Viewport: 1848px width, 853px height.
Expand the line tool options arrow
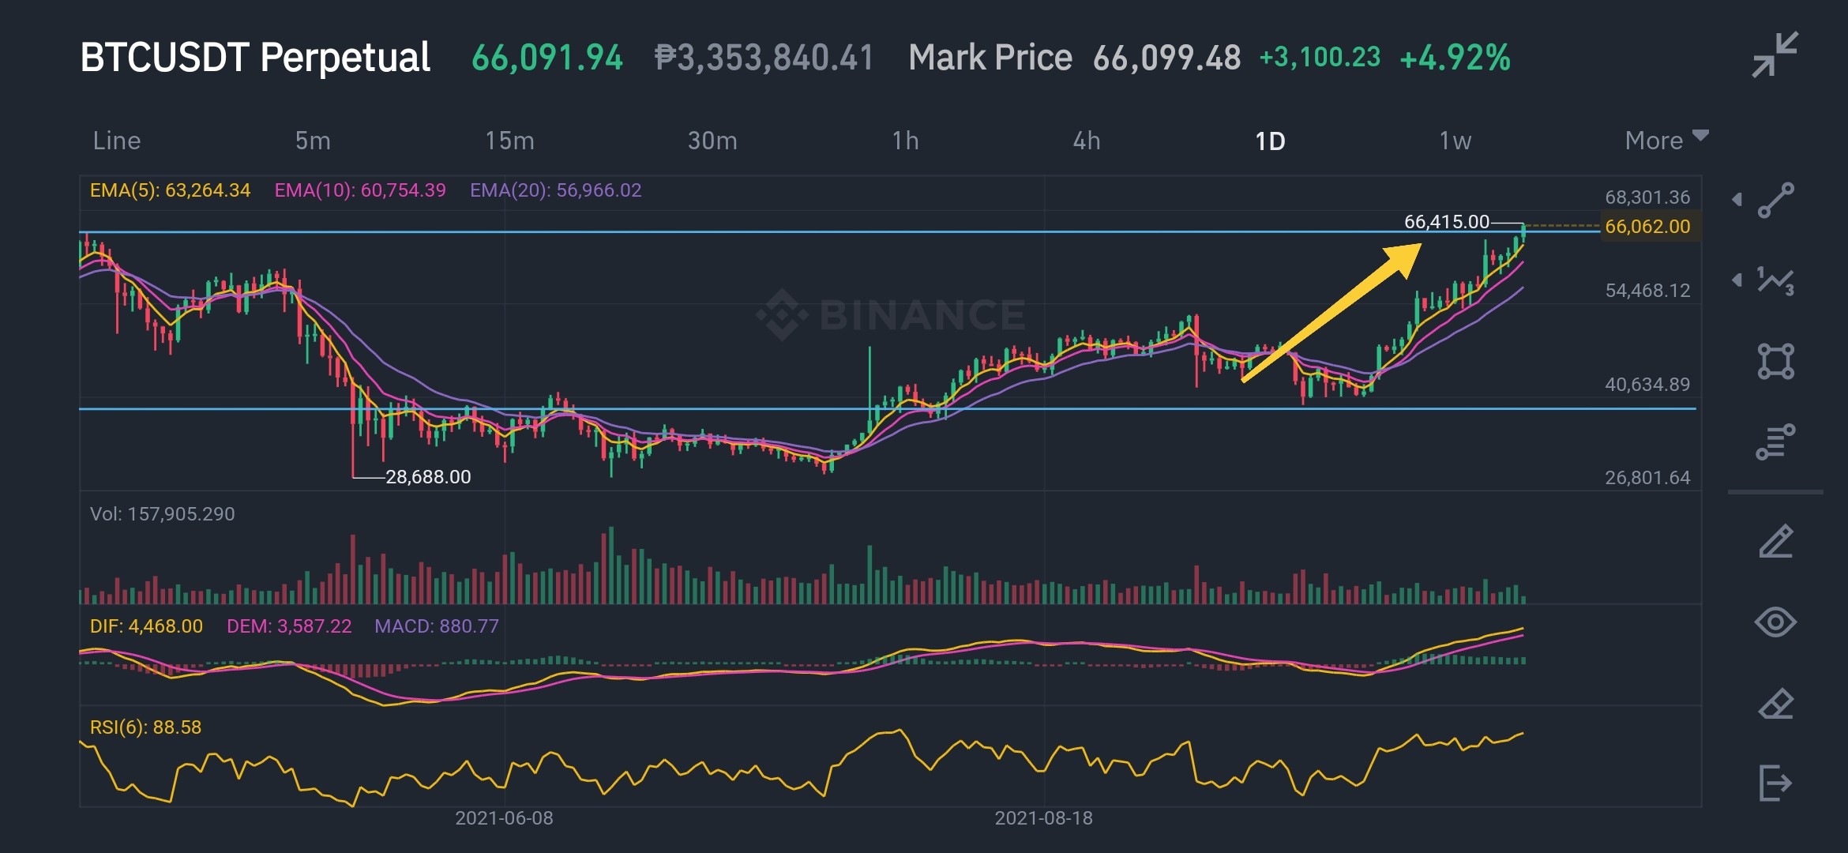tap(1737, 200)
